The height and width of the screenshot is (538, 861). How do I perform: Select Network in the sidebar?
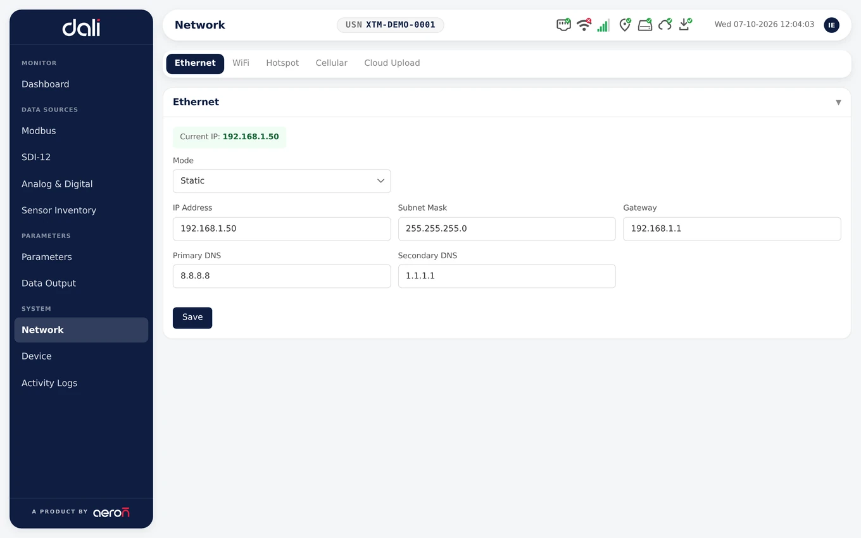tap(81, 330)
